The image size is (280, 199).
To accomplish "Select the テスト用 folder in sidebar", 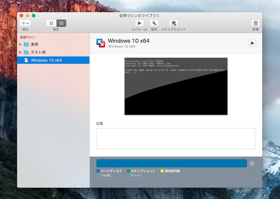I will pos(38,52).
